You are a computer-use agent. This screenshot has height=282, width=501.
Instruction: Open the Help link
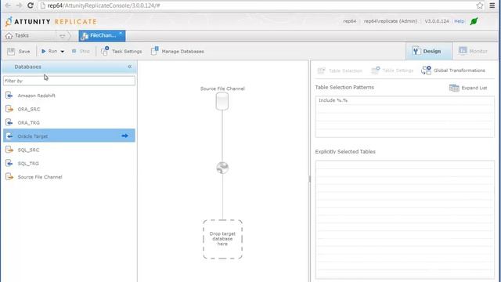point(459,21)
